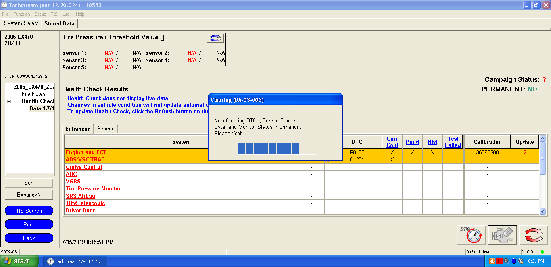The image size is (551, 267).
Task: Switch to the Stored Data tab
Action: click(x=59, y=23)
